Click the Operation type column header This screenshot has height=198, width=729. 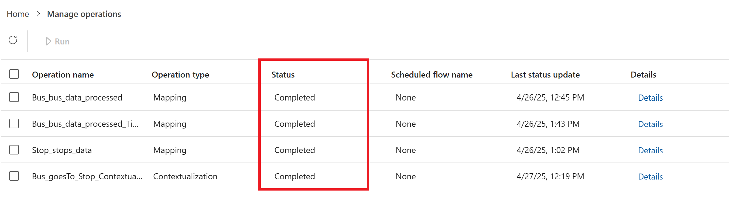coord(180,75)
